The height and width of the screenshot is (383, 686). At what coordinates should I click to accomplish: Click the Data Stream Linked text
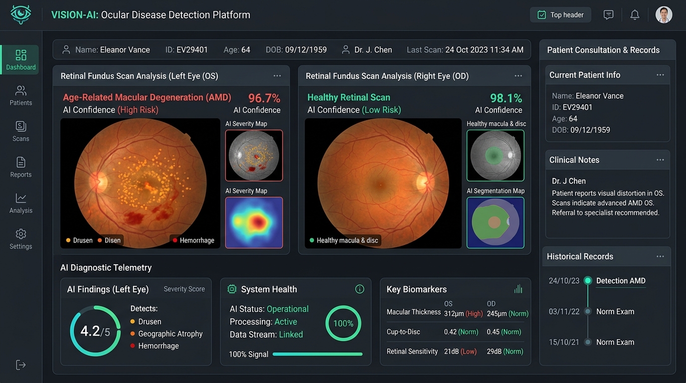266,335
